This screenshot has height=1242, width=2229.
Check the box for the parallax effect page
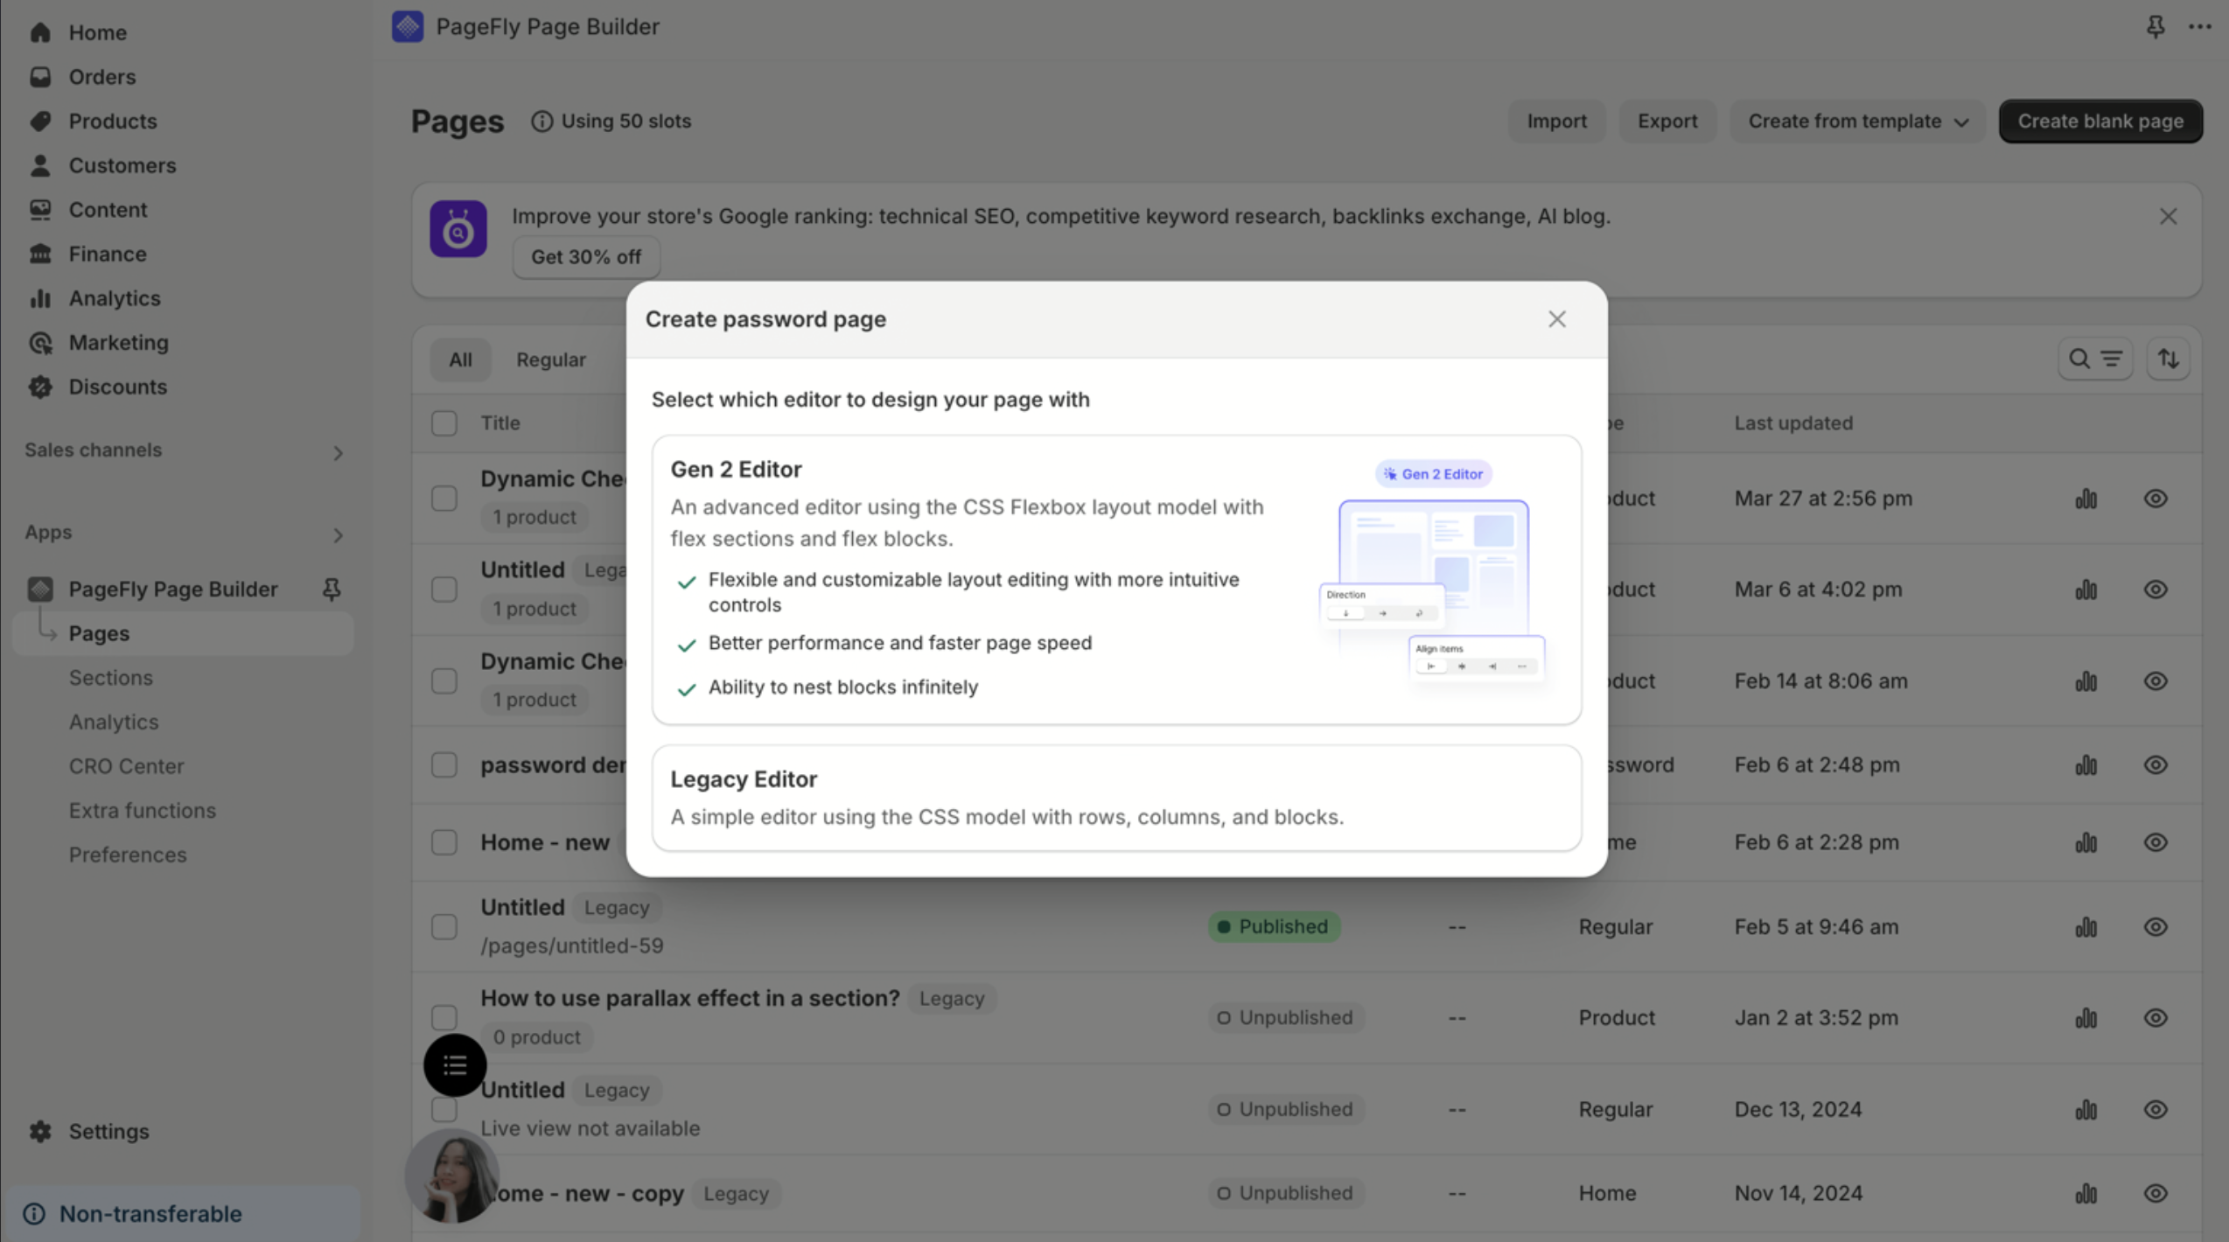tap(444, 1018)
